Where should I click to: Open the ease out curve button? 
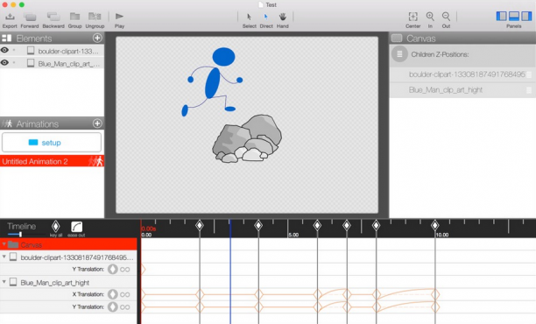76,227
